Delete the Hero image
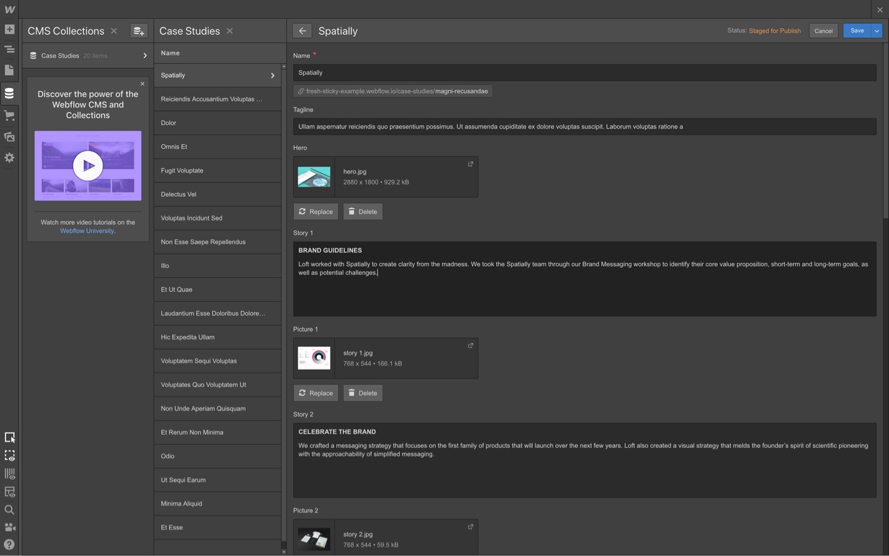 point(363,212)
